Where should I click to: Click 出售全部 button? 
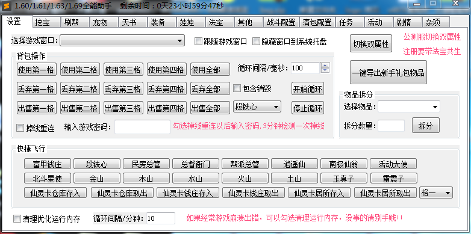point(210,108)
